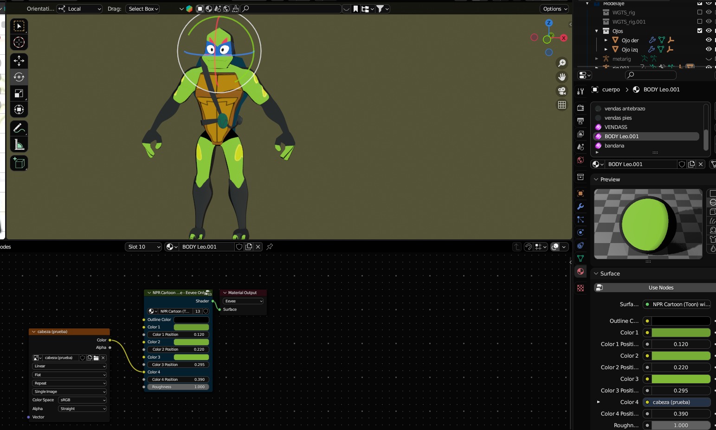This screenshot has width=716, height=430.
Task: Open the Modifiers properties tab
Action: click(x=581, y=206)
